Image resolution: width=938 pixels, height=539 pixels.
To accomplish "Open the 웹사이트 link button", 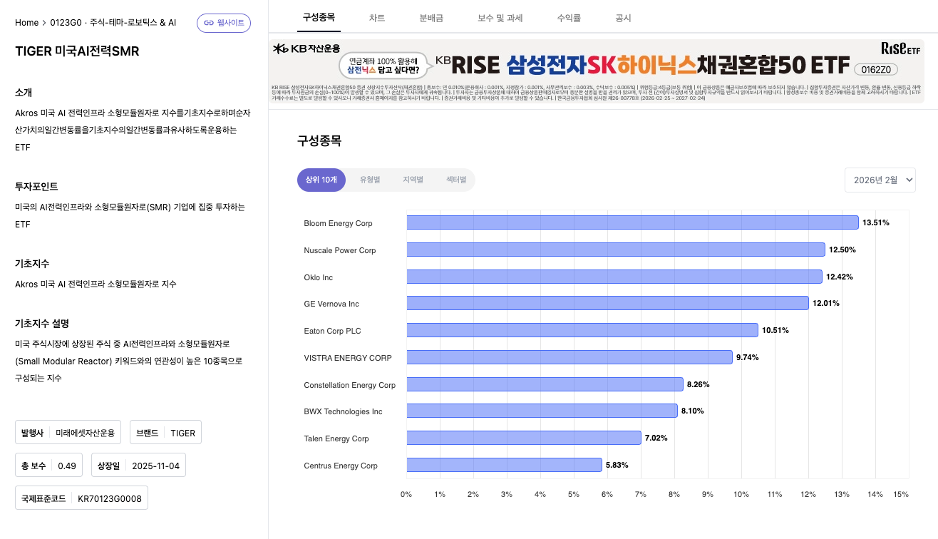I will 224,23.
